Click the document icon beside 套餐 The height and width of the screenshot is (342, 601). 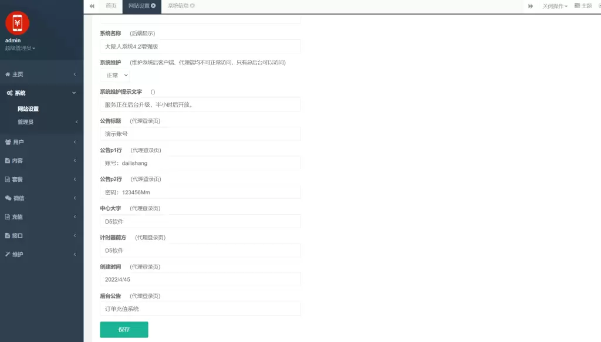(7, 180)
